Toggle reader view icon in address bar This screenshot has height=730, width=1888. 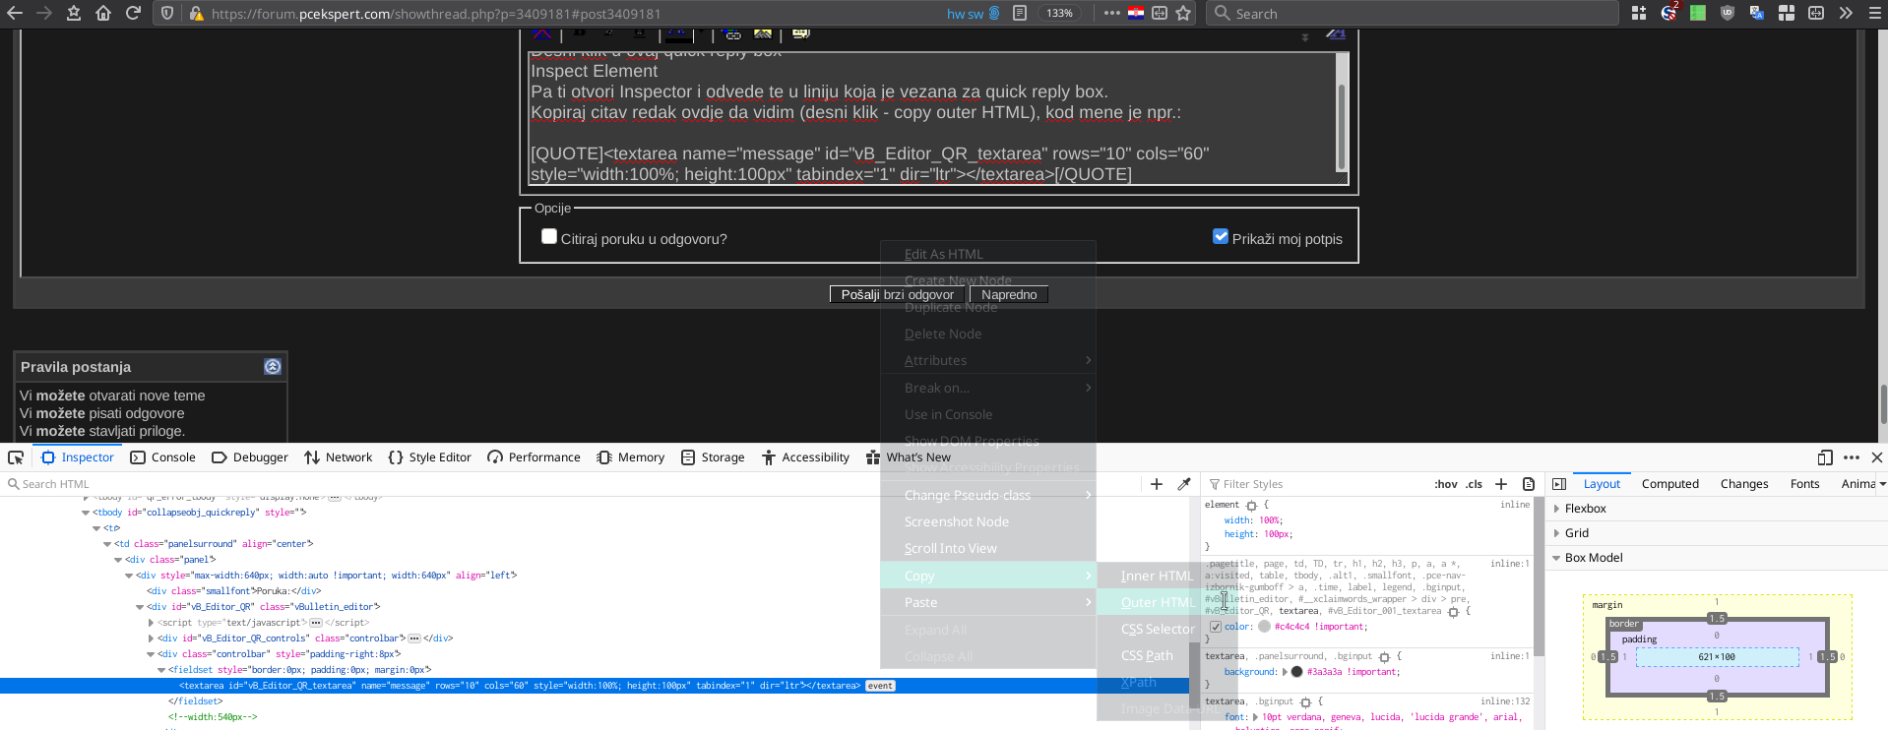[x=1020, y=14]
